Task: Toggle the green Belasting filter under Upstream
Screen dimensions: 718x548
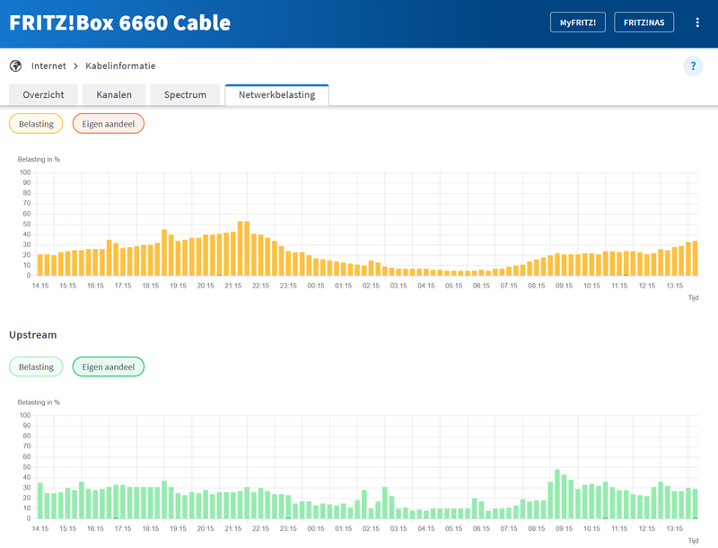Action: pos(36,367)
